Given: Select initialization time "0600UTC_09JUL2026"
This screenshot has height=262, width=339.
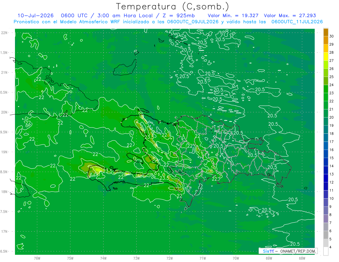Looking at the screenshot, I should (193, 22).
